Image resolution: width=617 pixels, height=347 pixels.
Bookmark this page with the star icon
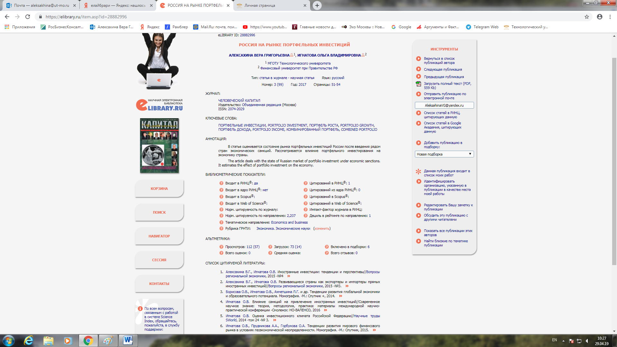(x=587, y=17)
